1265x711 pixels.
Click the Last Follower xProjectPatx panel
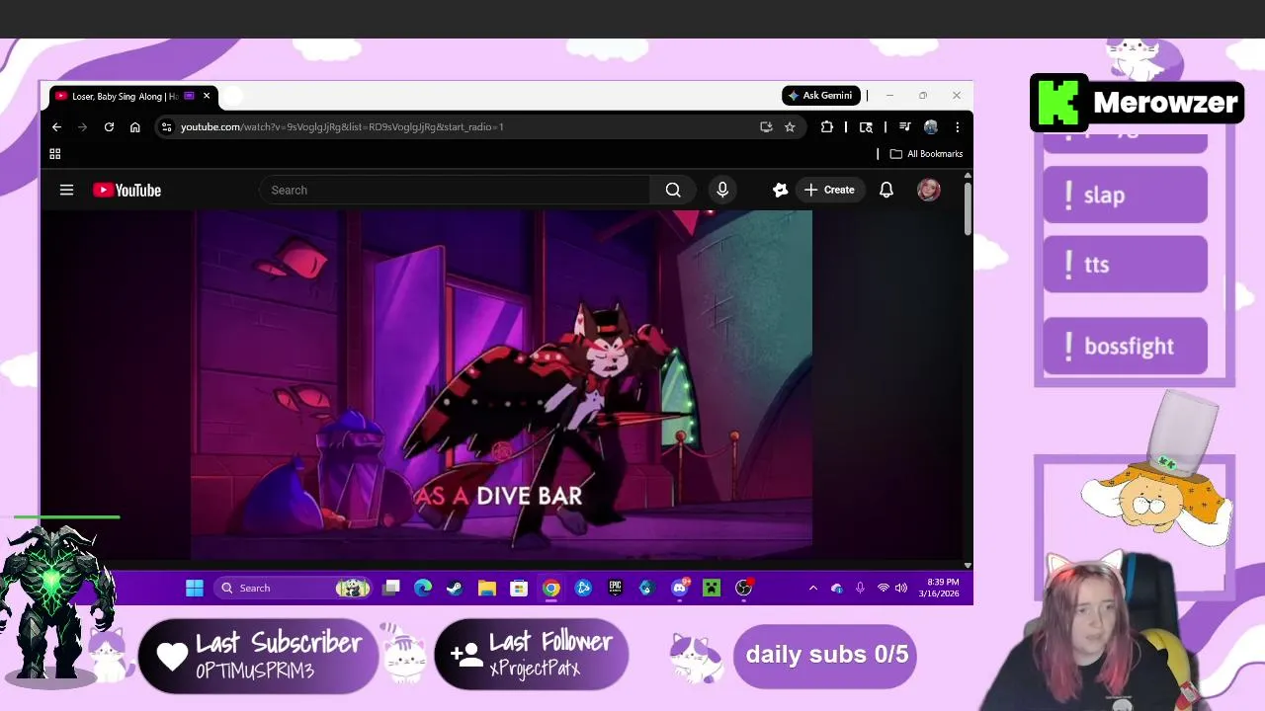pos(532,656)
